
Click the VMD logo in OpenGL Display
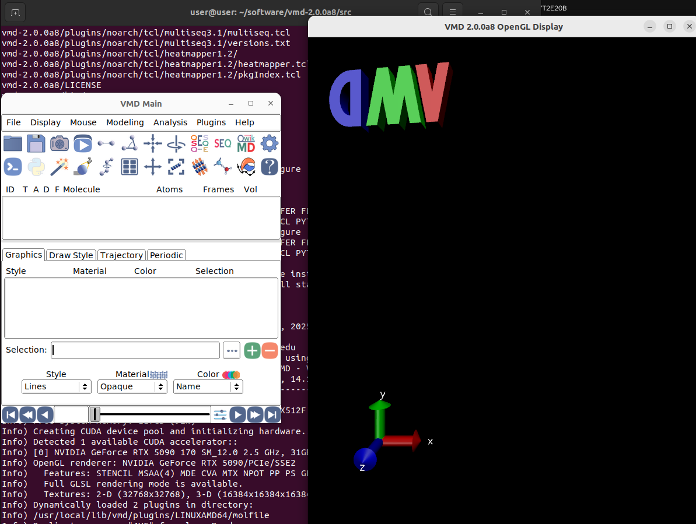(391, 96)
